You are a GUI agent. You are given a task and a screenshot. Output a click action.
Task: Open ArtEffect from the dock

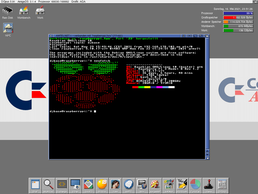tap(169, 186)
